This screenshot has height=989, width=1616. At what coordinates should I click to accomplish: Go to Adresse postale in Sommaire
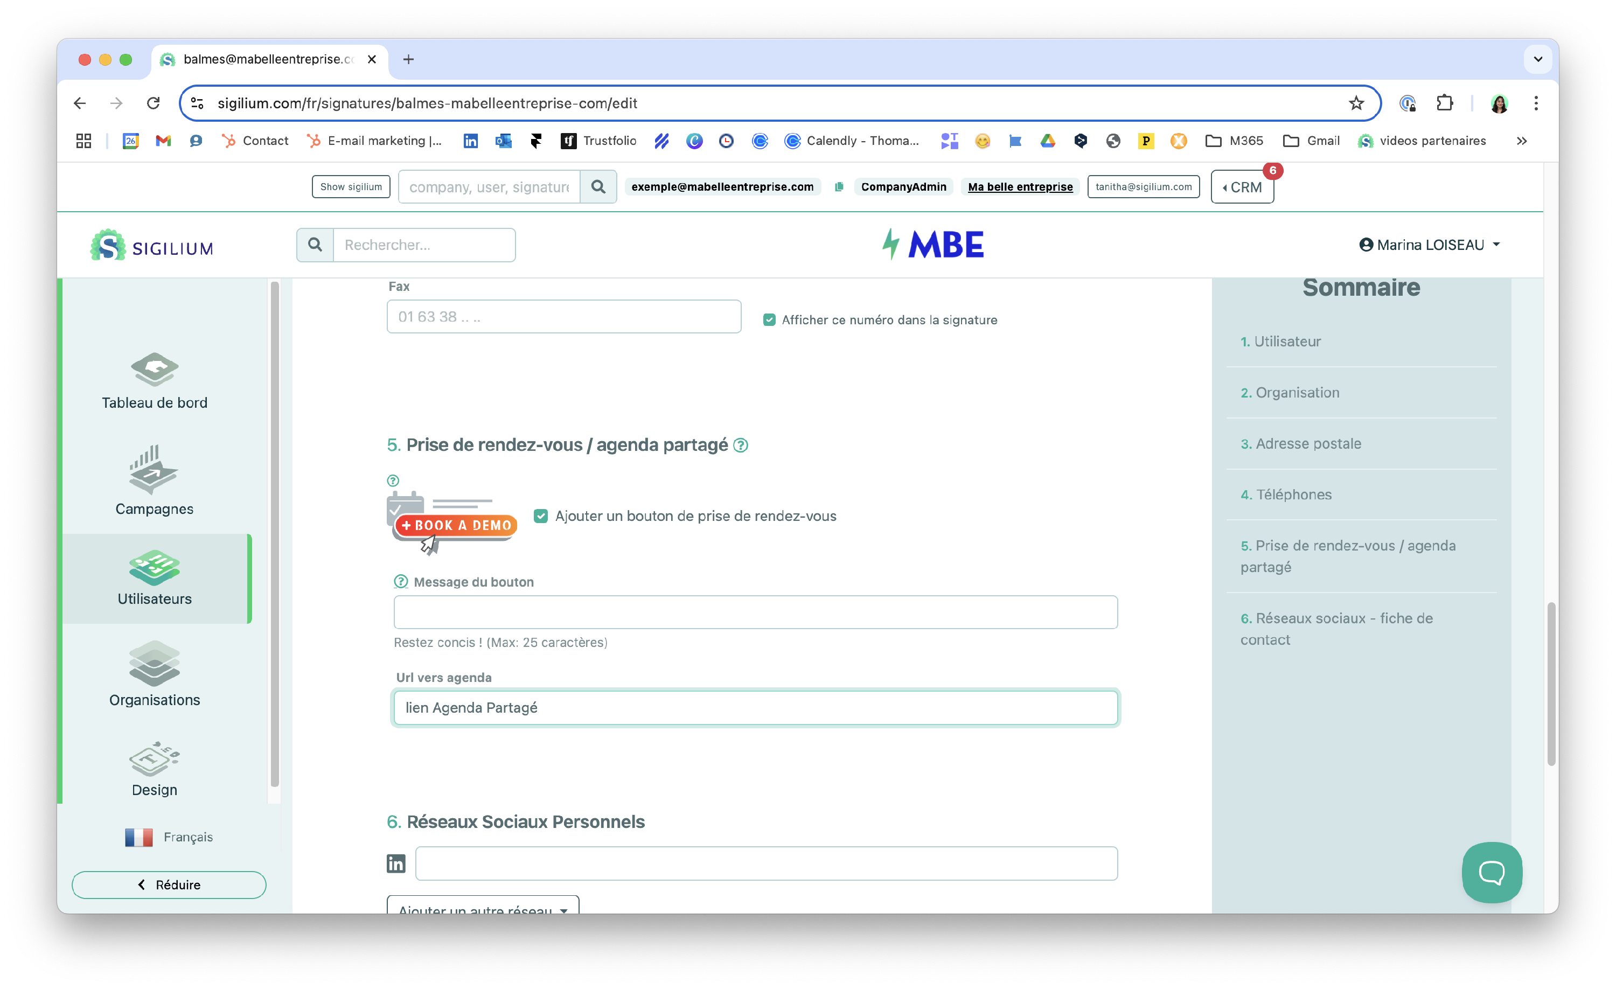coord(1308,443)
